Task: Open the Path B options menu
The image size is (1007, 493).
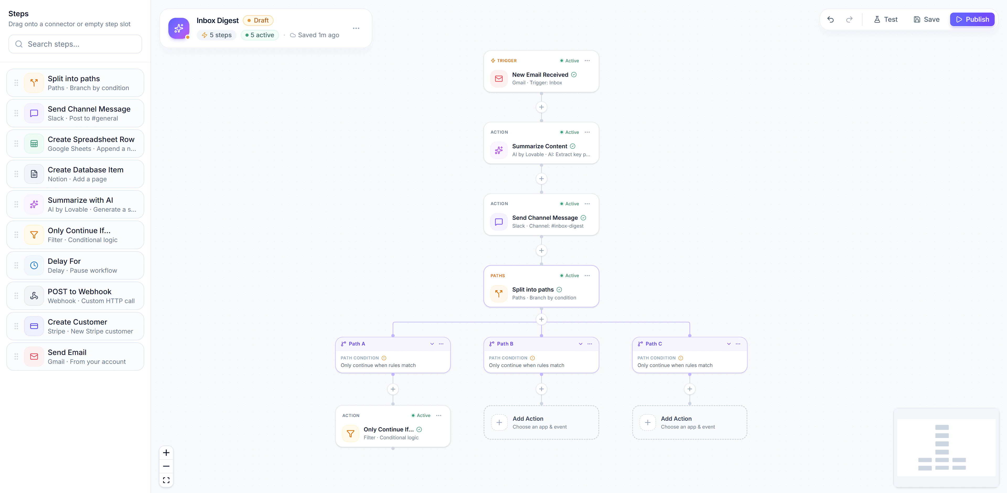Action: coord(590,344)
